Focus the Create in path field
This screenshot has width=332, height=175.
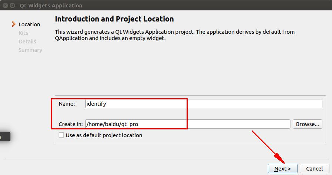coord(187,124)
